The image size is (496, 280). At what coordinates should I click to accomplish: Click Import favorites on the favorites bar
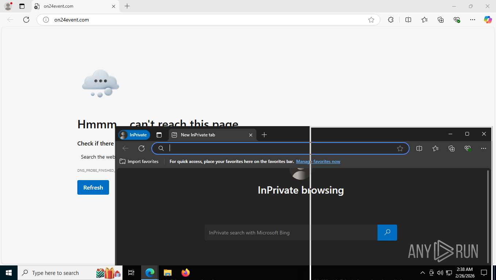click(x=139, y=162)
